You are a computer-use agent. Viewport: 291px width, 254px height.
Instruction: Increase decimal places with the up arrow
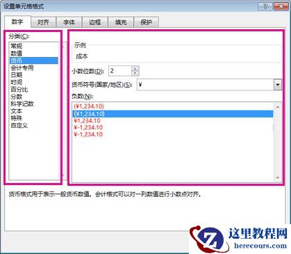[x=135, y=68]
